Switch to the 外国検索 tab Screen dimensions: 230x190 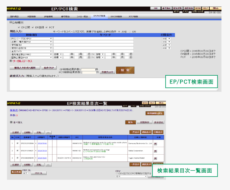[32, 16]
